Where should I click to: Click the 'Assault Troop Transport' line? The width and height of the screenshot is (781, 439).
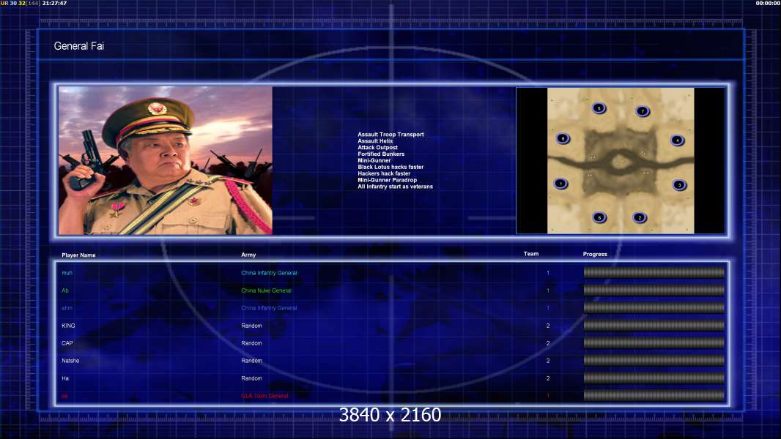point(390,134)
